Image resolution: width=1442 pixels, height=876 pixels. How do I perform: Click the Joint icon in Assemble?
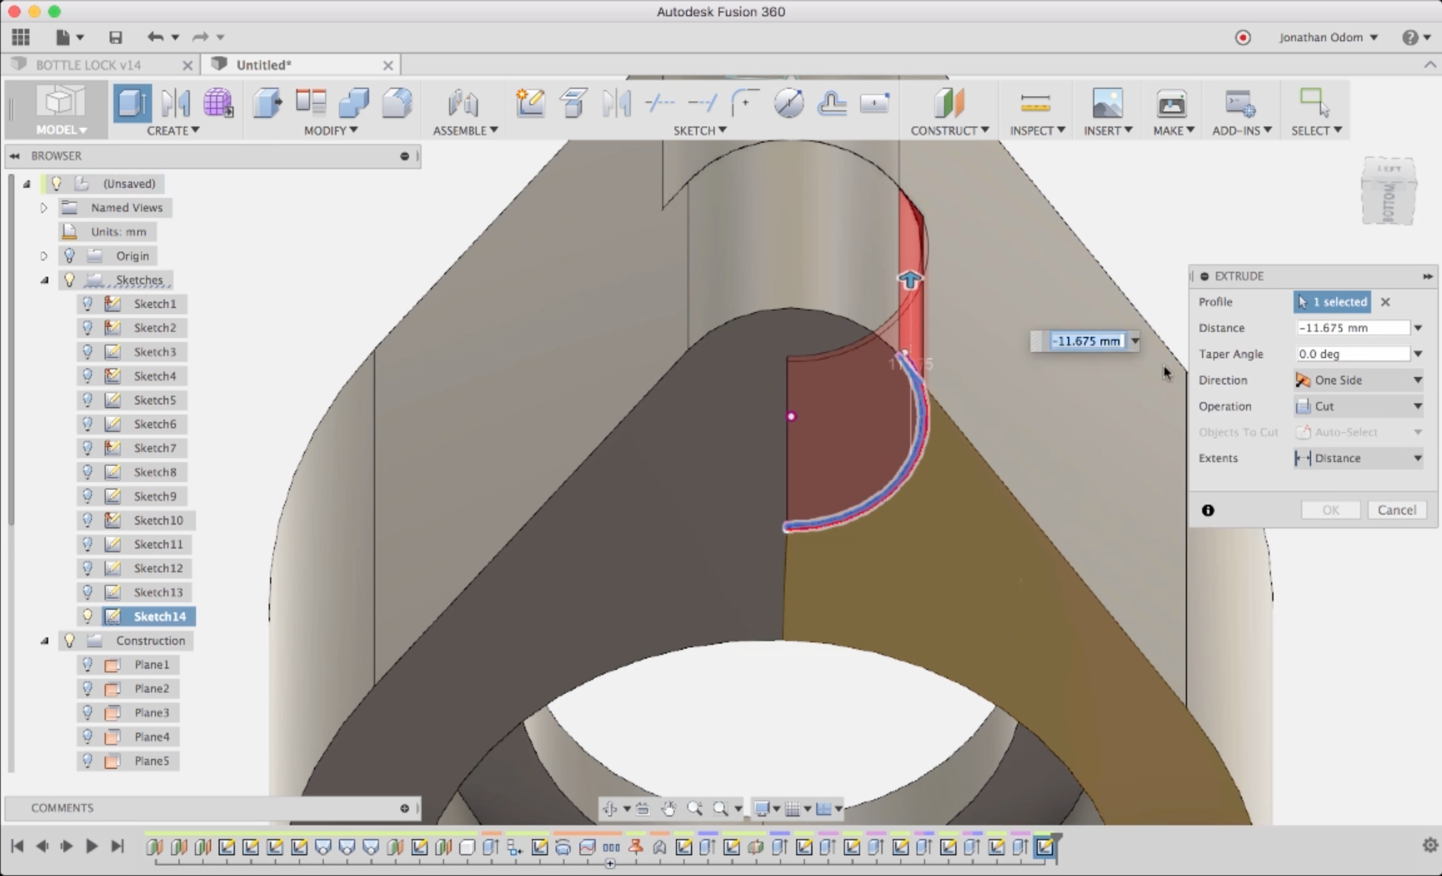pyautogui.click(x=463, y=103)
